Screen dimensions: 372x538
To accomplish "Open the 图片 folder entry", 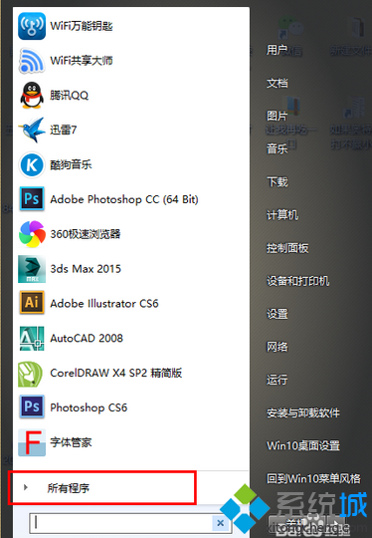I will 277,116.
